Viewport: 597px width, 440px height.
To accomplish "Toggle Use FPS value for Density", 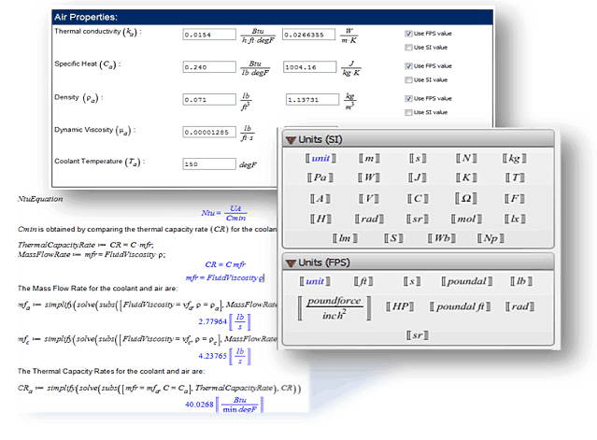I will coord(408,99).
